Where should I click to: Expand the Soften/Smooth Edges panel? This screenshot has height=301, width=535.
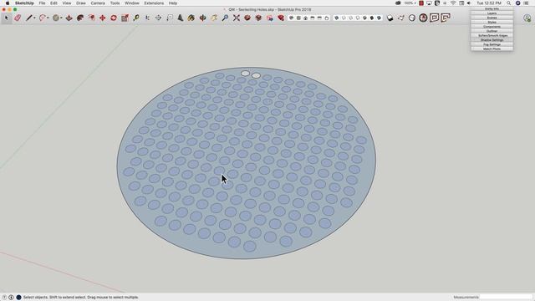pos(492,35)
